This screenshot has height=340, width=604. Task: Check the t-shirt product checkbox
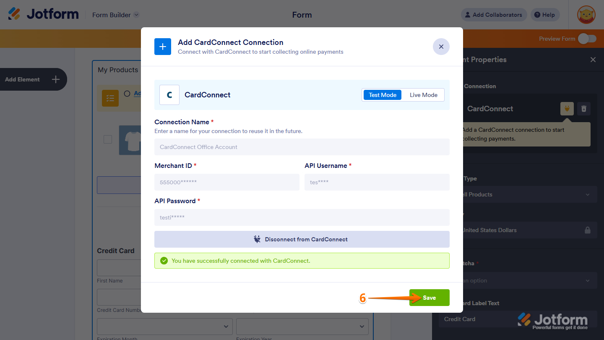(108, 139)
